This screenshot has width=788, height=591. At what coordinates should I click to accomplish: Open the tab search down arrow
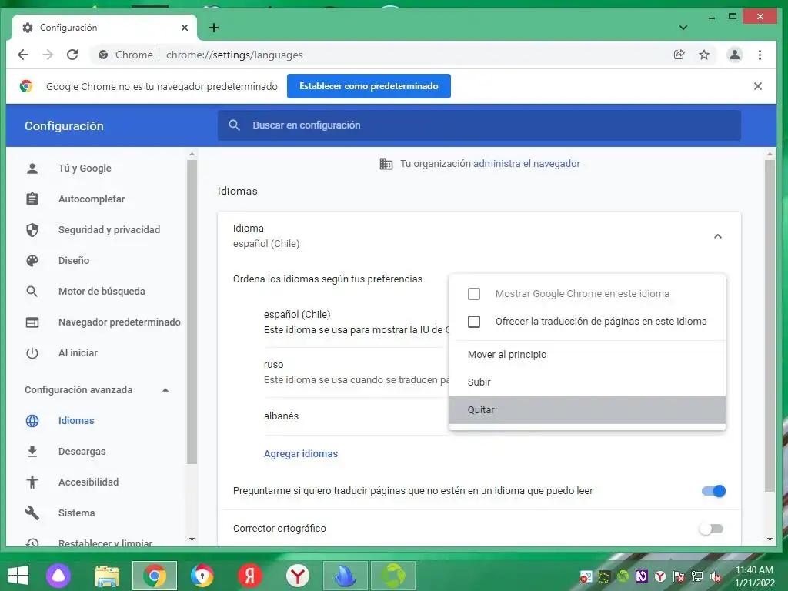(683, 28)
